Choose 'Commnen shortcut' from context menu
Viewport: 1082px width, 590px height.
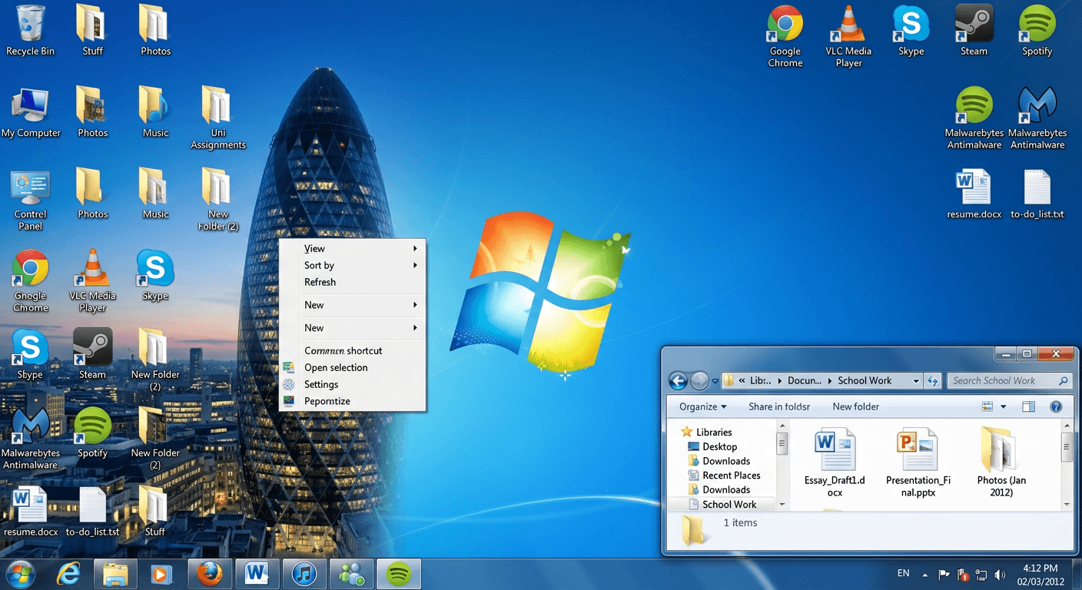point(352,350)
